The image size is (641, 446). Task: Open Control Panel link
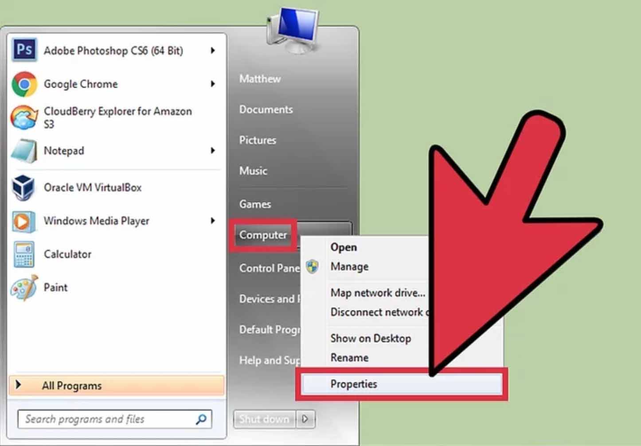(x=270, y=268)
